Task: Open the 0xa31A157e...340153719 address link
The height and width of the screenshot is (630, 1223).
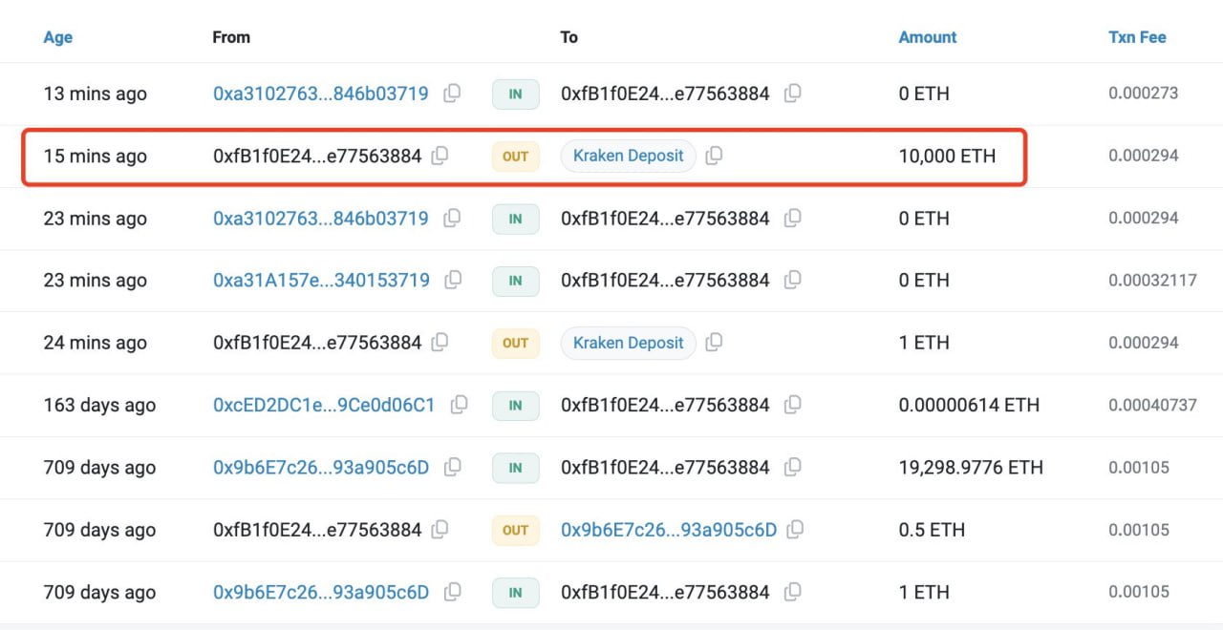Action: 321,280
